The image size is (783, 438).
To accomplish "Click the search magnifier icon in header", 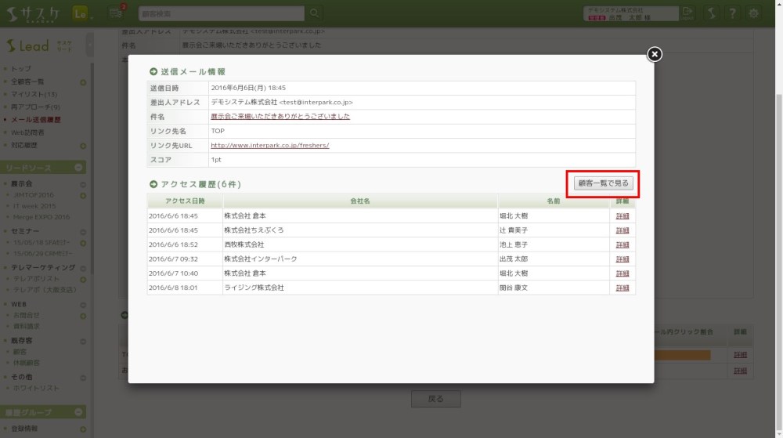I will click(314, 13).
